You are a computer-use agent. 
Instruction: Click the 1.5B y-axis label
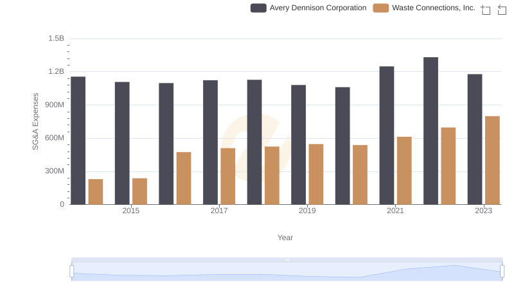pos(57,39)
